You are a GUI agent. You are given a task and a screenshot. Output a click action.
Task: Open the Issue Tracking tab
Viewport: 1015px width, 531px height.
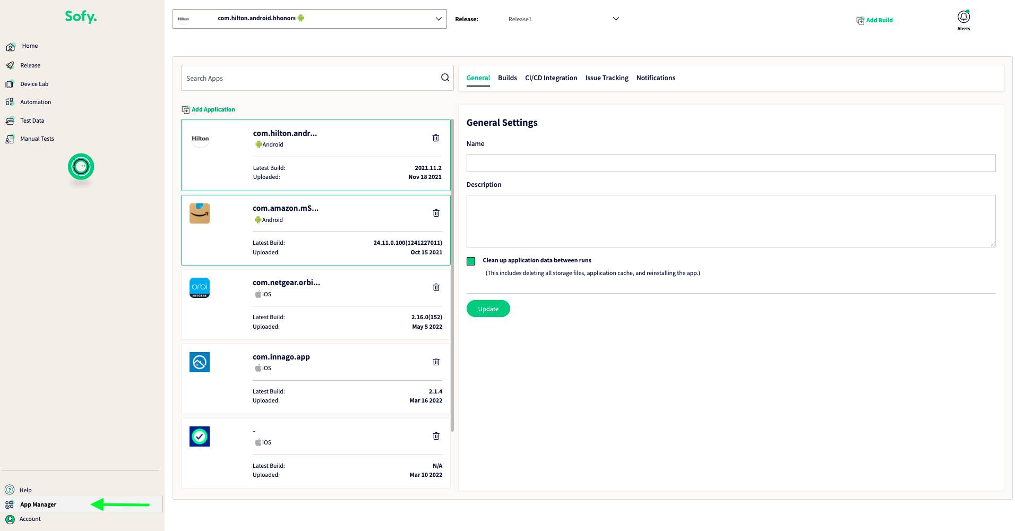click(x=607, y=78)
